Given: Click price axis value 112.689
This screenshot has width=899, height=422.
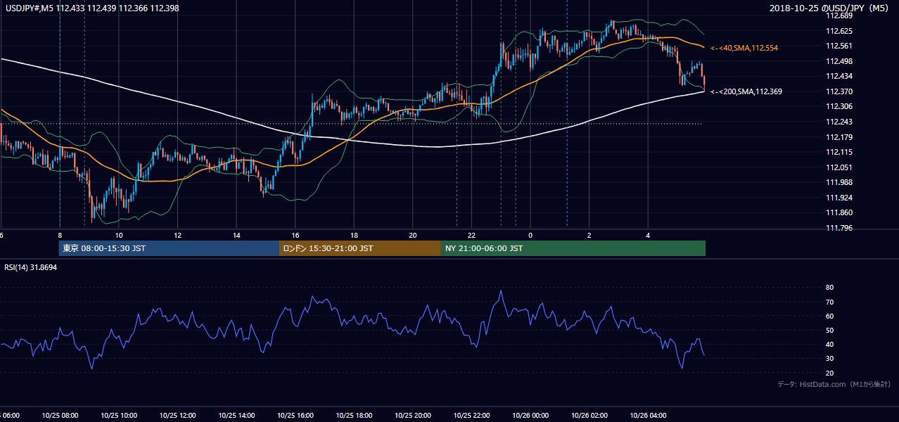Looking at the screenshot, I should point(839,15).
